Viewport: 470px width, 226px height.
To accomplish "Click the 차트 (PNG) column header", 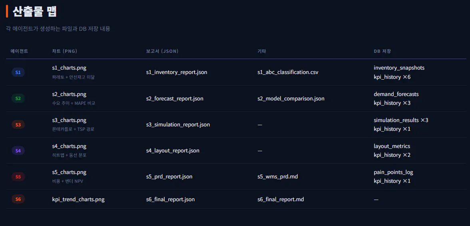I will [64, 51].
